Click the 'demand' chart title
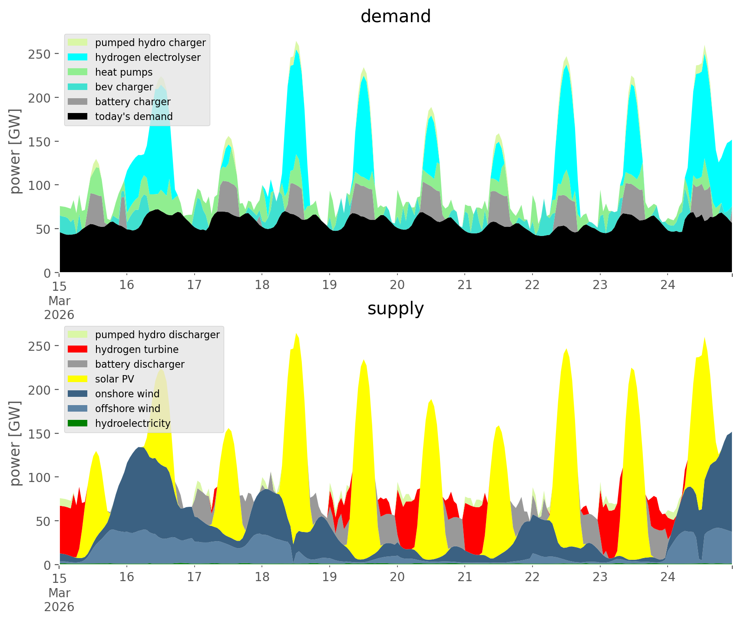Screen dimensions: 741x622 (x=395, y=17)
